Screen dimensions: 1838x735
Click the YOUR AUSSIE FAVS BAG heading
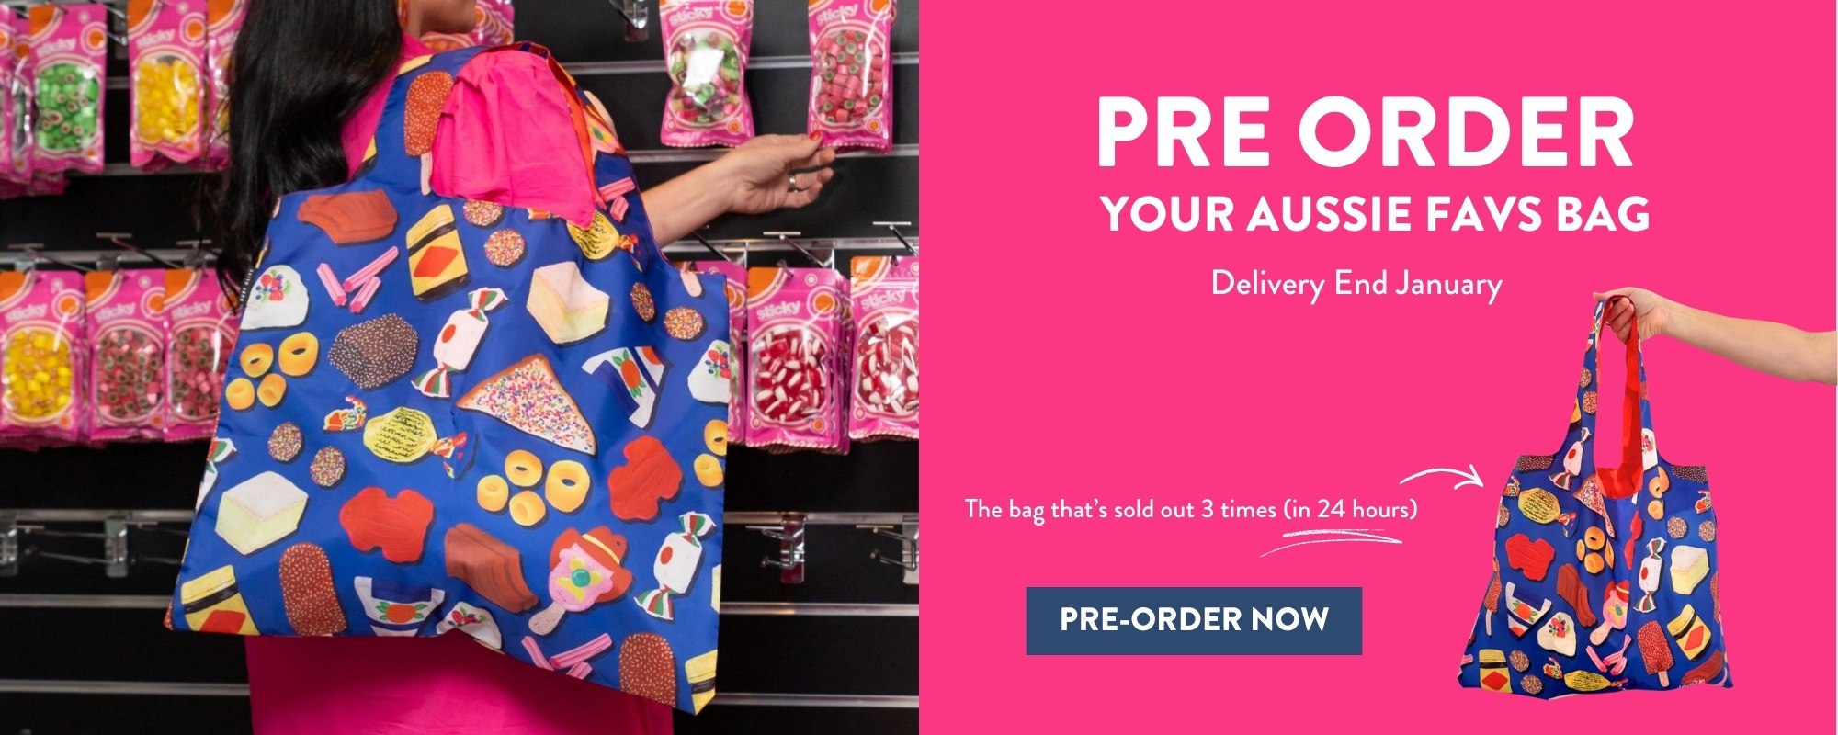(1375, 212)
